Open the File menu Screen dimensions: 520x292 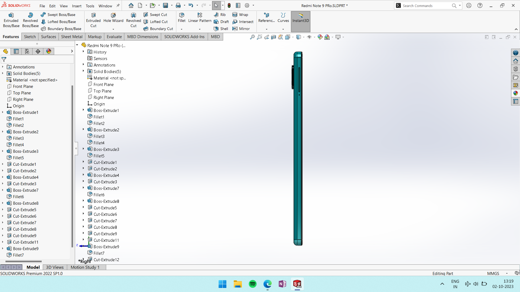coord(42,6)
